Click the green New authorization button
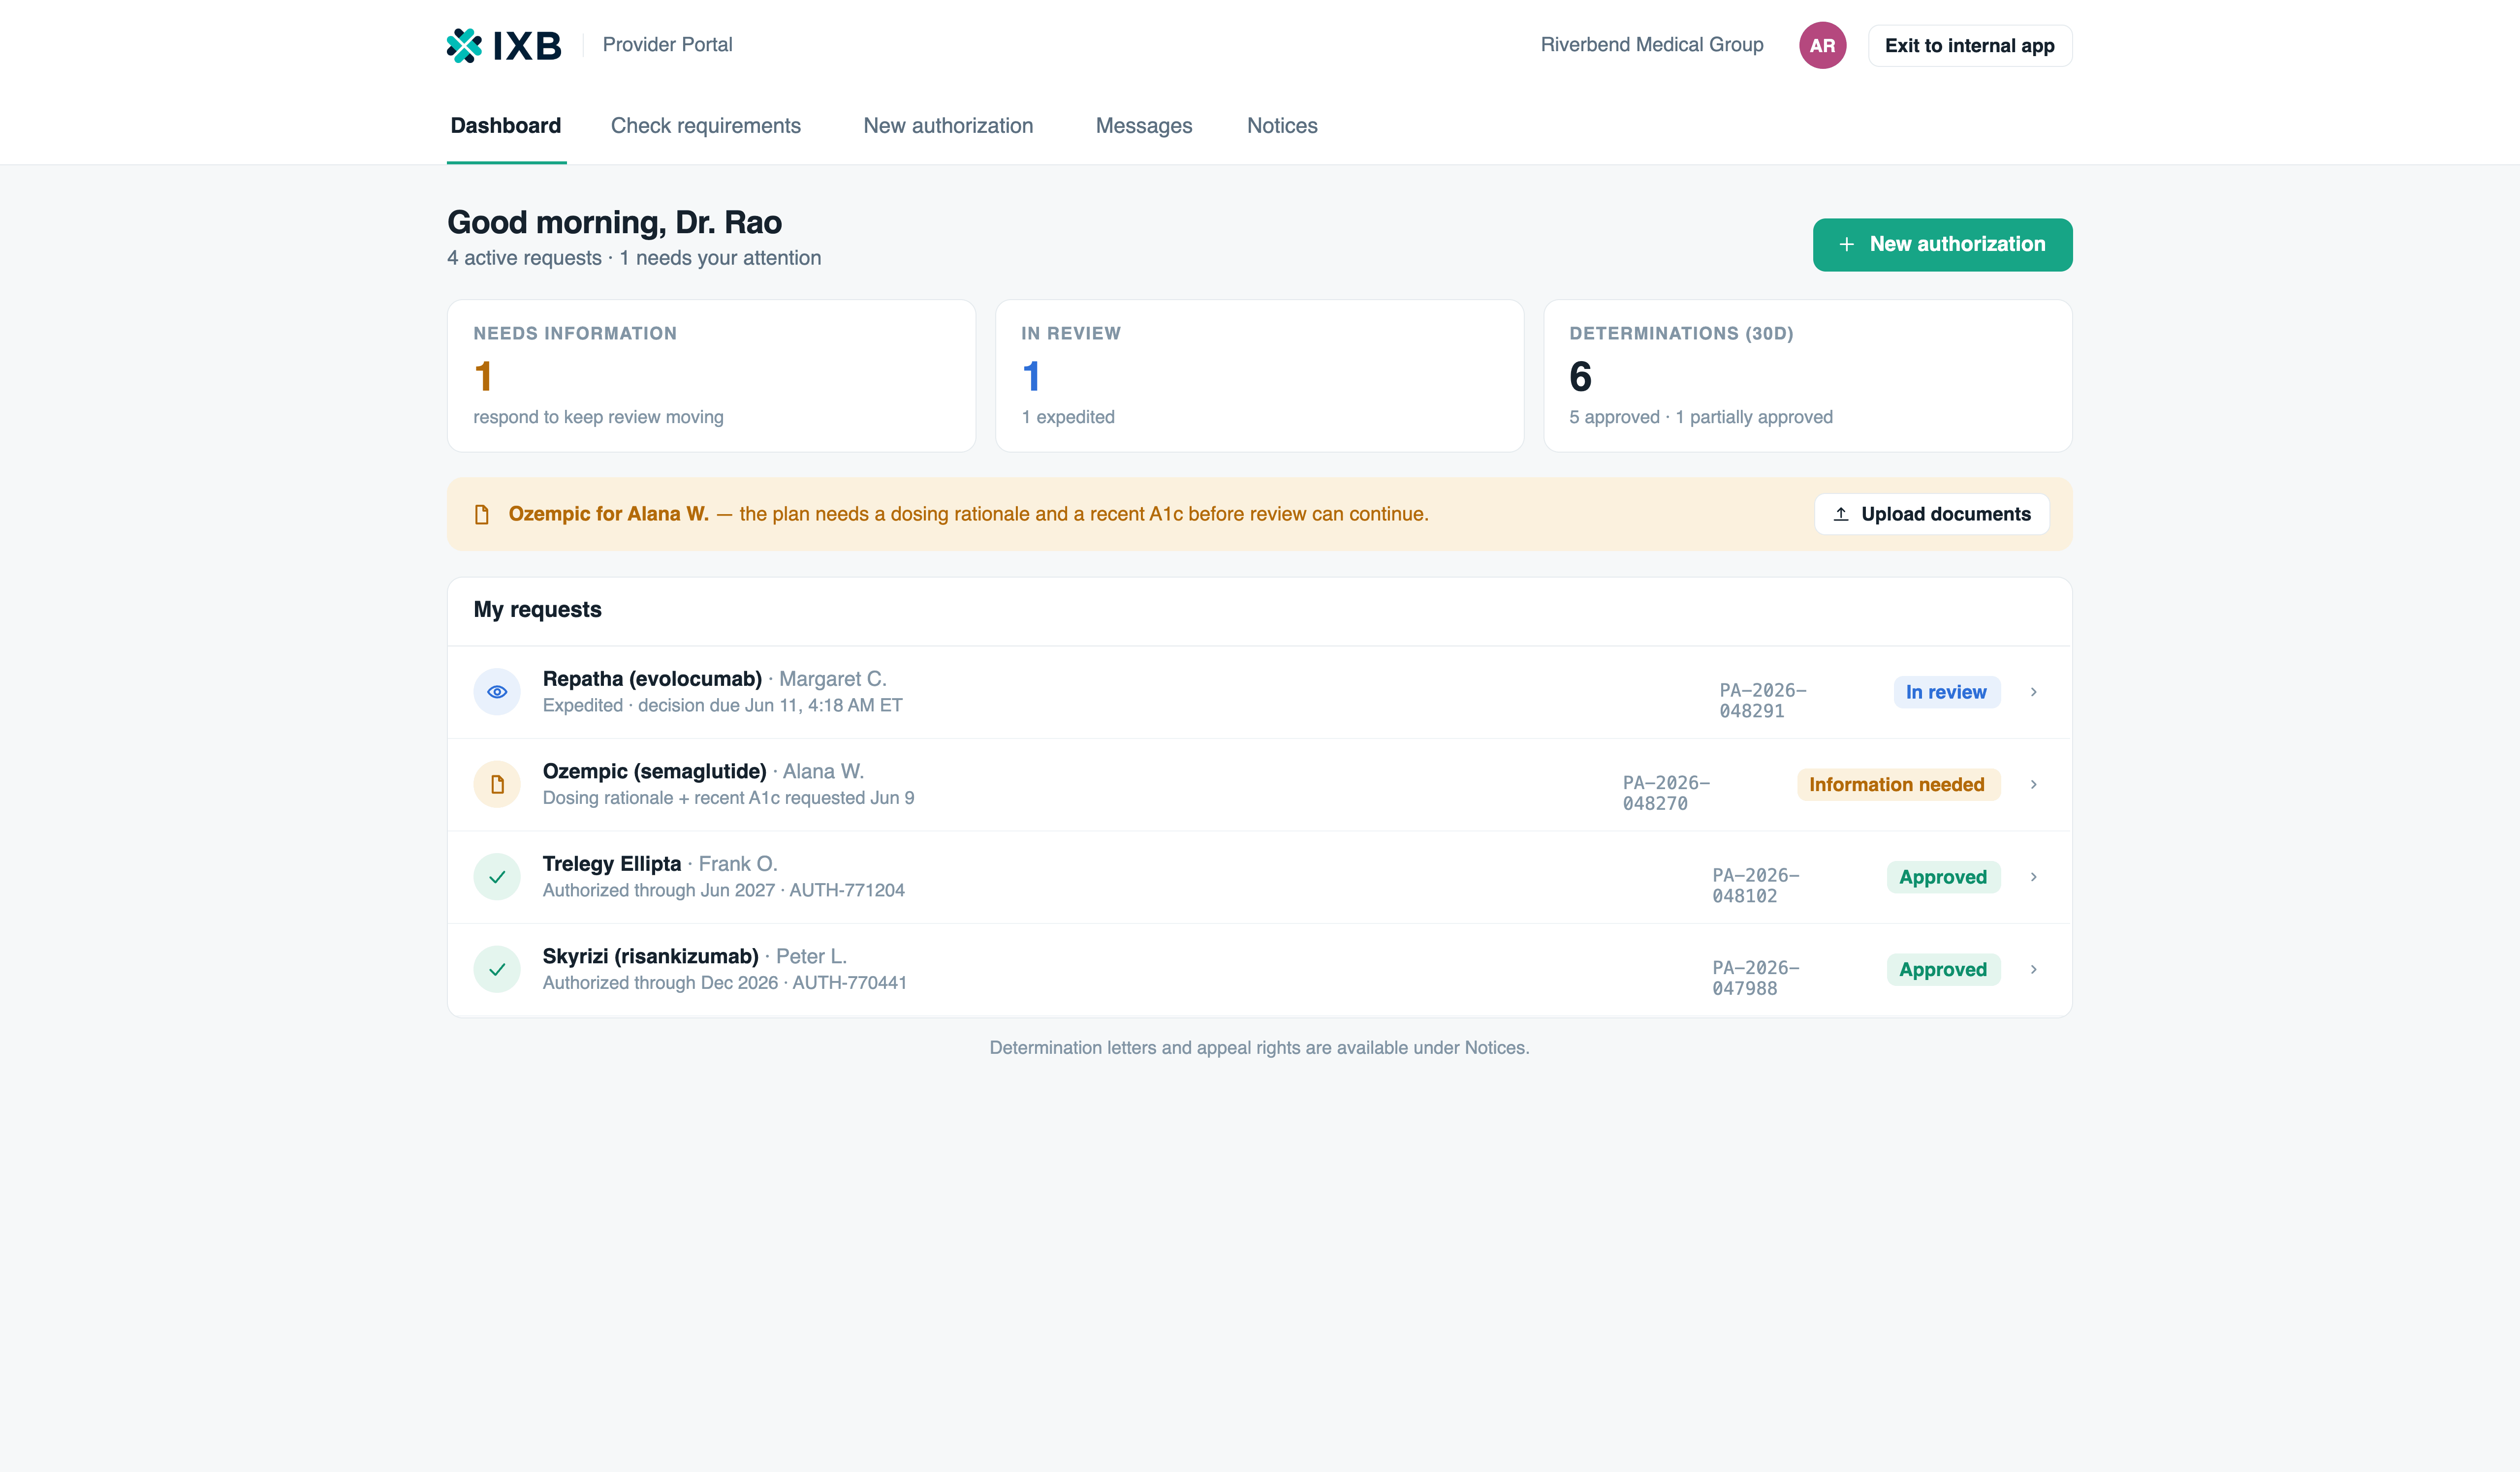The image size is (2520, 1472). pos(1942,245)
